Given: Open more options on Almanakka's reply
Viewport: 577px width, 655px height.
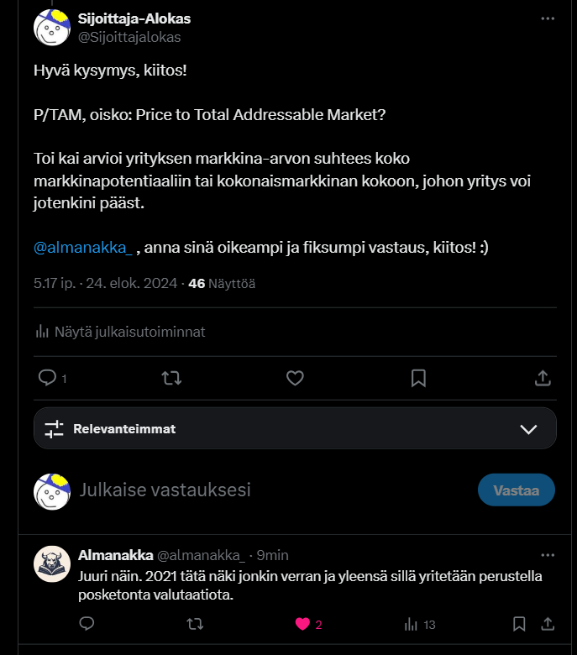Looking at the screenshot, I should 548,555.
